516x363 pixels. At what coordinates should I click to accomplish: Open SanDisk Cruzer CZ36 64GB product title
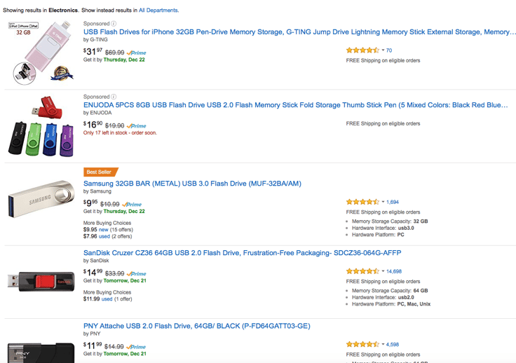click(242, 253)
